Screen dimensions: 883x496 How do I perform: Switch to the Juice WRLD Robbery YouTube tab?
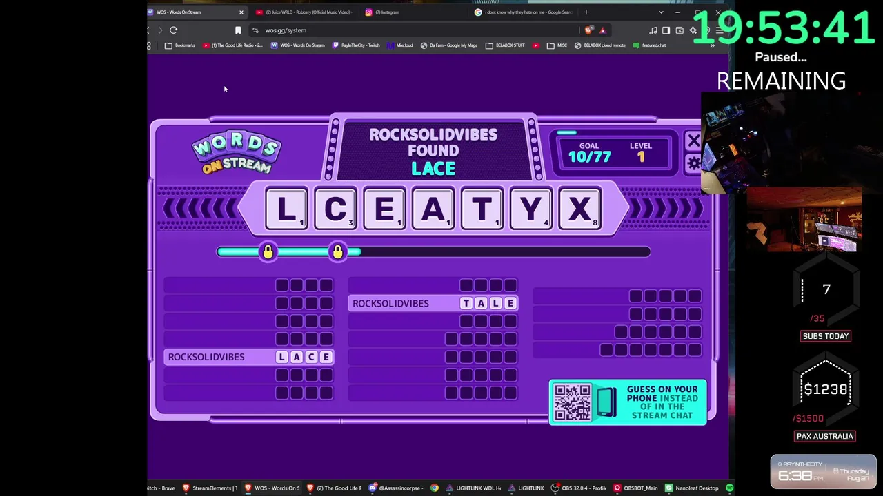coord(304,12)
